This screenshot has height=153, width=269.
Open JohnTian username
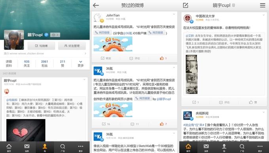tap(113, 15)
